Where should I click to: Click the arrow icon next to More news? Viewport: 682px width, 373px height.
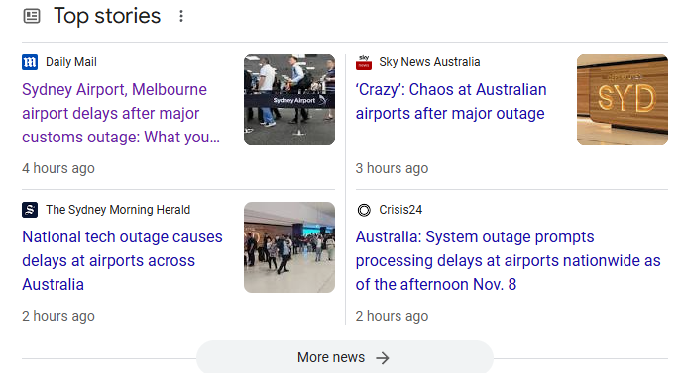pyautogui.click(x=383, y=358)
